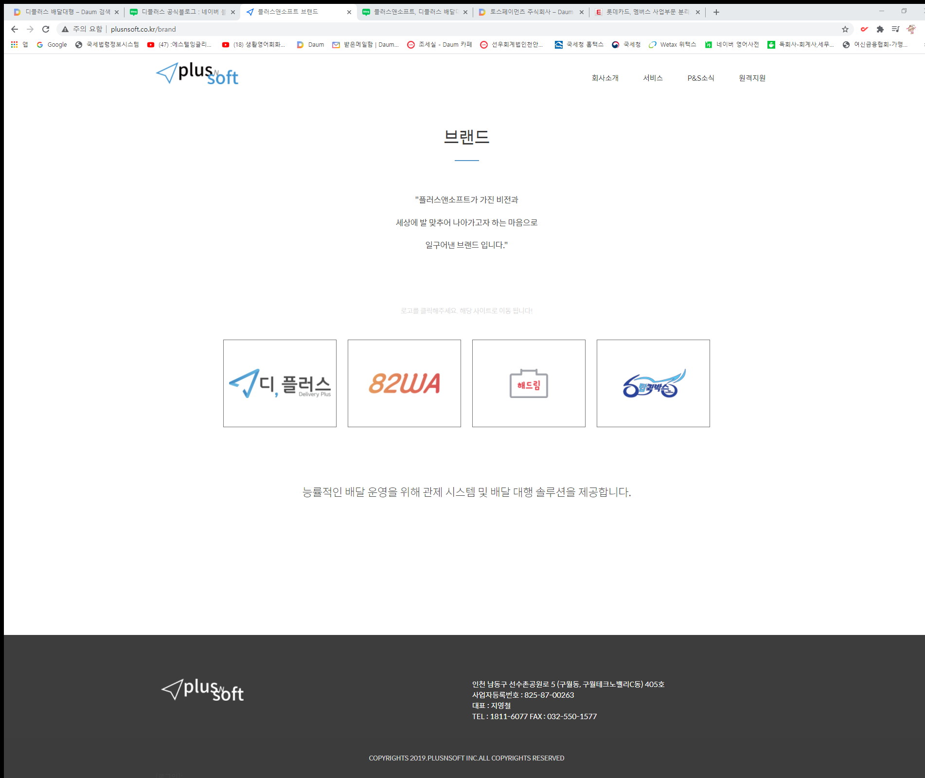The width and height of the screenshot is (925, 778).
Task: Open the Wetax 위택스 bookmark
Action: pos(673,44)
